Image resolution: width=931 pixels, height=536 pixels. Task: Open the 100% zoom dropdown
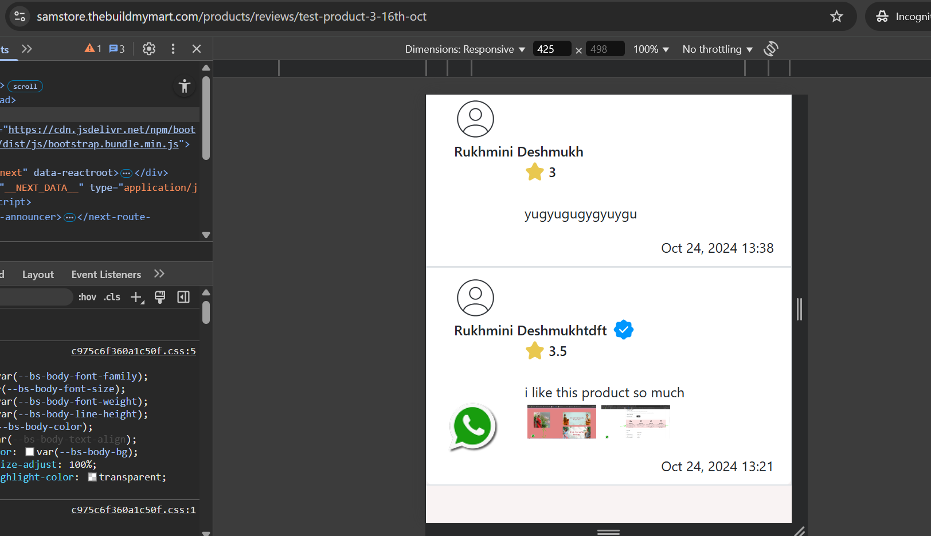tap(651, 49)
